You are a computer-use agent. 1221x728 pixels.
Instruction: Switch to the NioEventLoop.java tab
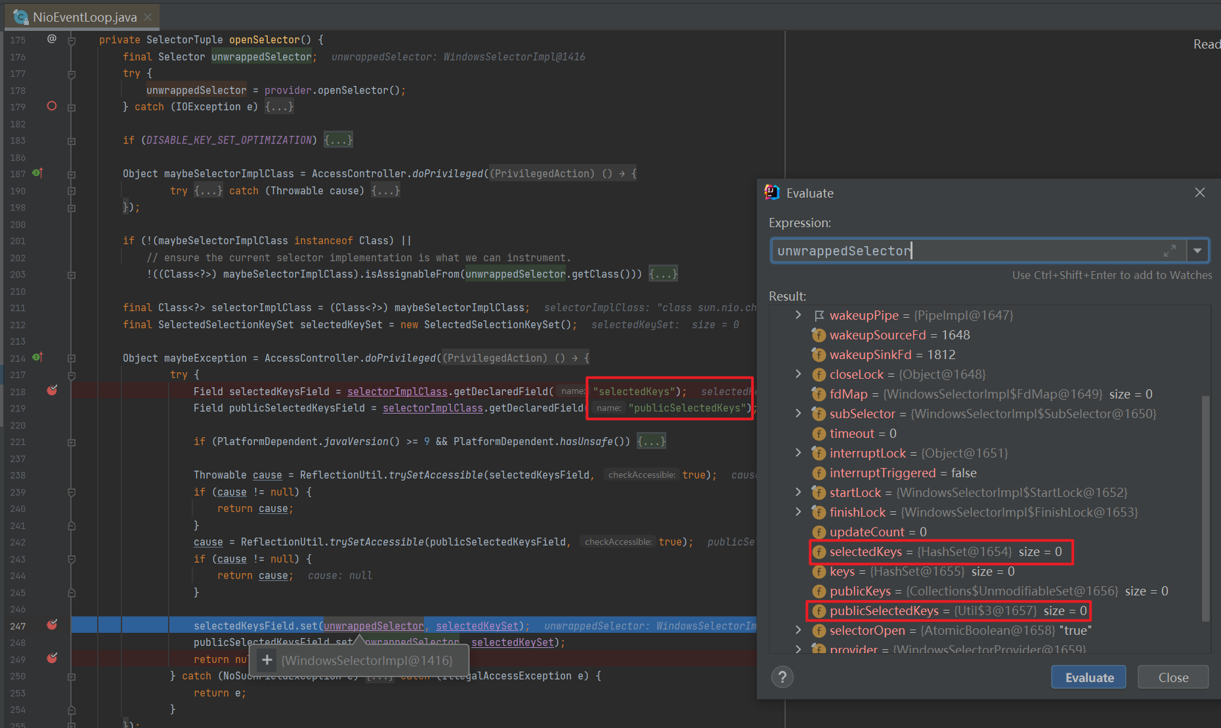(x=84, y=17)
